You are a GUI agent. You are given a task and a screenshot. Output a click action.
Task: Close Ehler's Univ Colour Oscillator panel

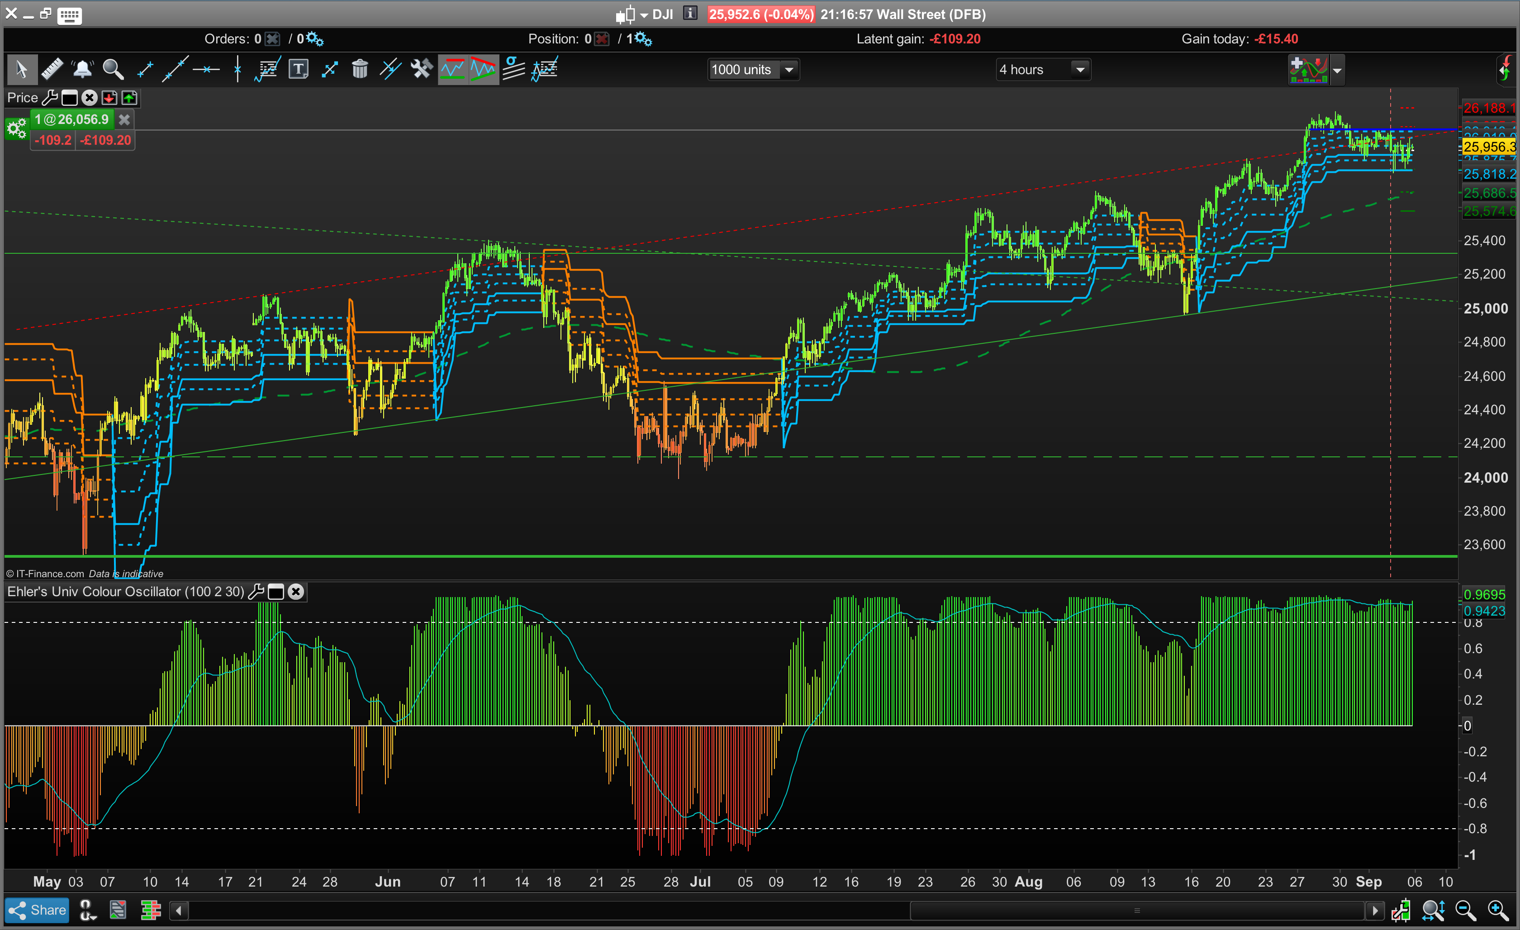296,592
